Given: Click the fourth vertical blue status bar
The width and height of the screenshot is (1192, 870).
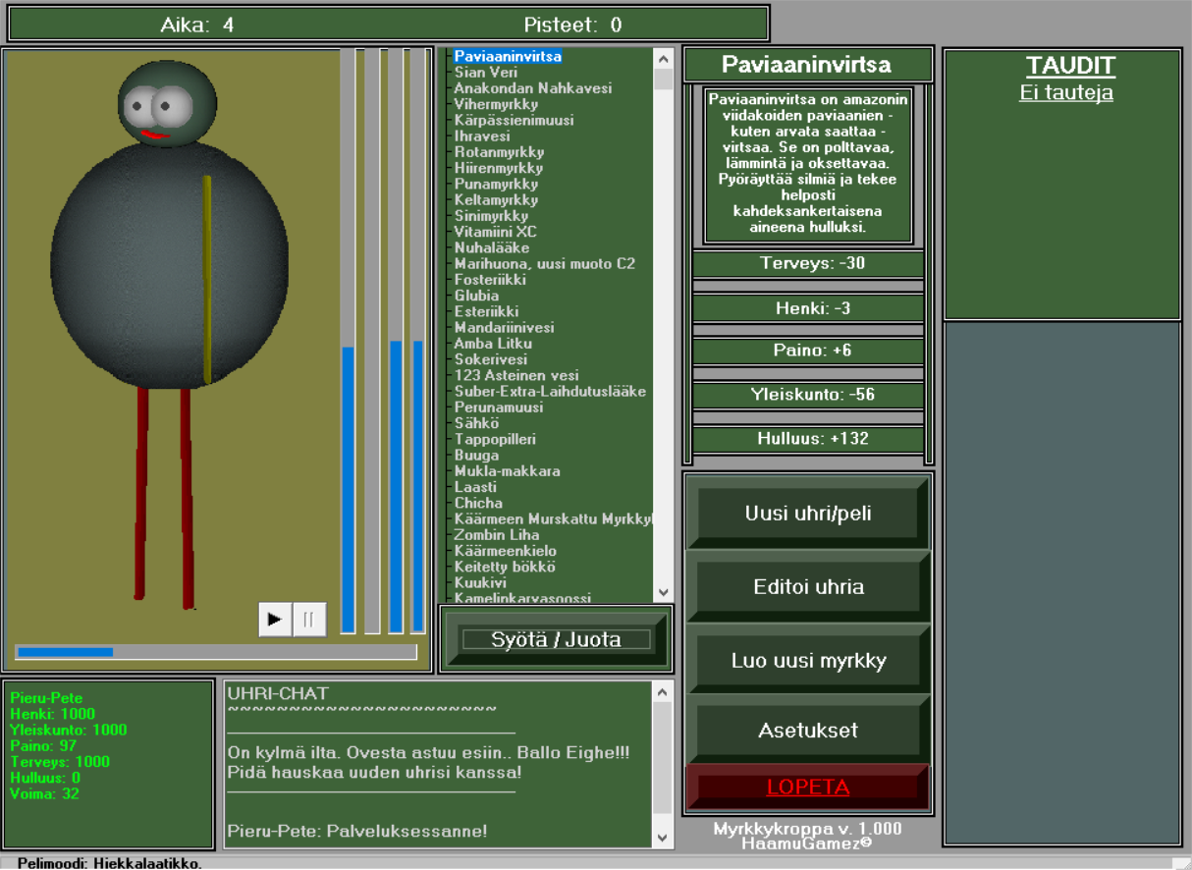Looking at the screenshot, I should pos(417,342).
